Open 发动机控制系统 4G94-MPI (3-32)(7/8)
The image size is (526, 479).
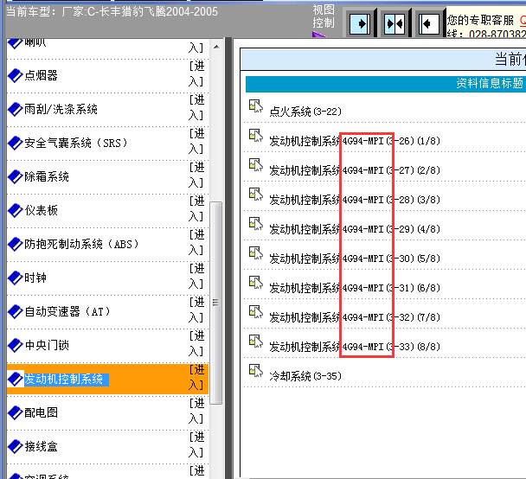click(355, 317)
